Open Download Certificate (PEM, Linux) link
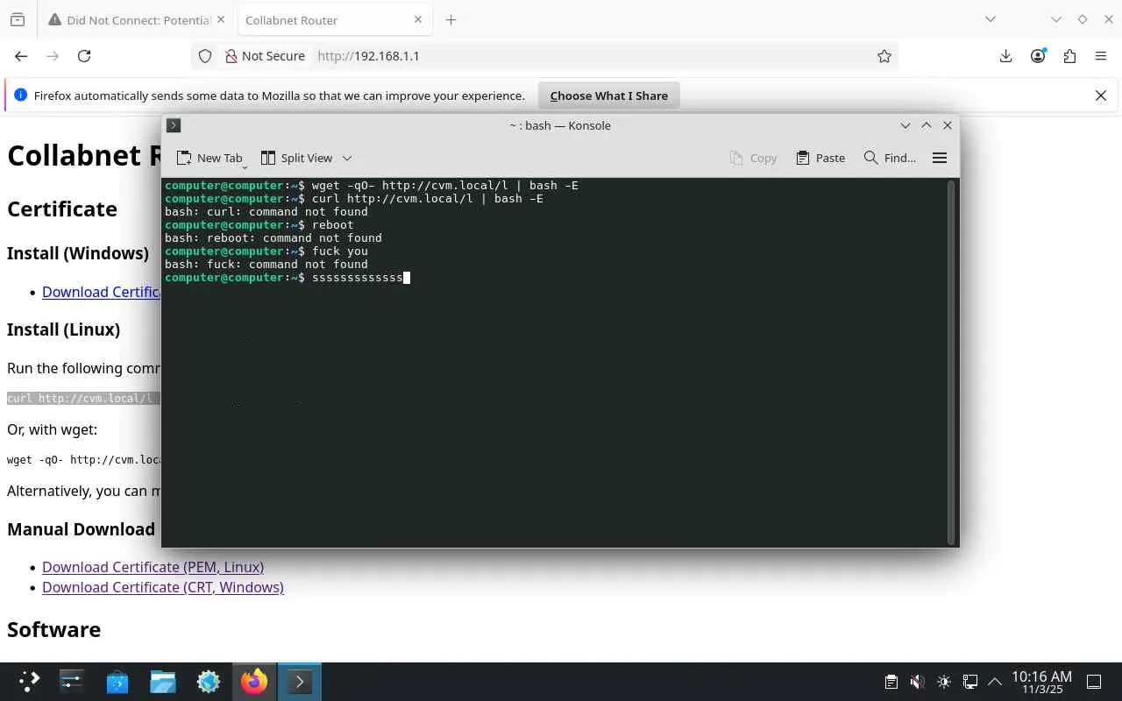 (x=153, y=567)
